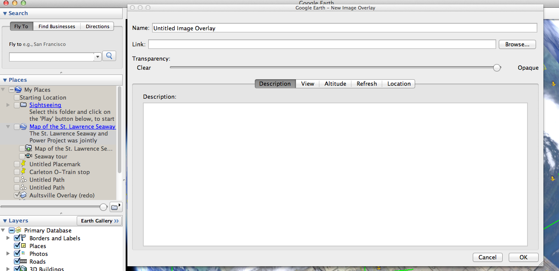
Task: Click the Browse... button
Action: click(x=517, y=44)
